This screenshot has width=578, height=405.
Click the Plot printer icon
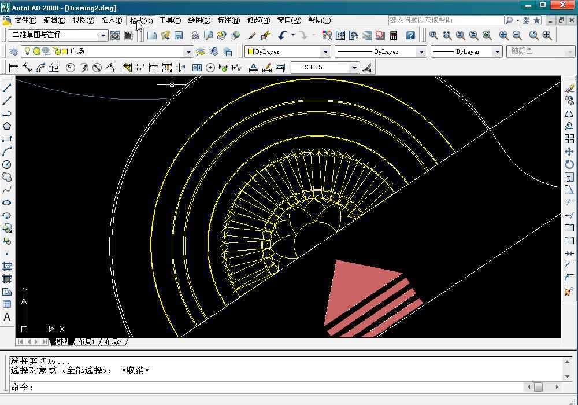coord(195,35)
